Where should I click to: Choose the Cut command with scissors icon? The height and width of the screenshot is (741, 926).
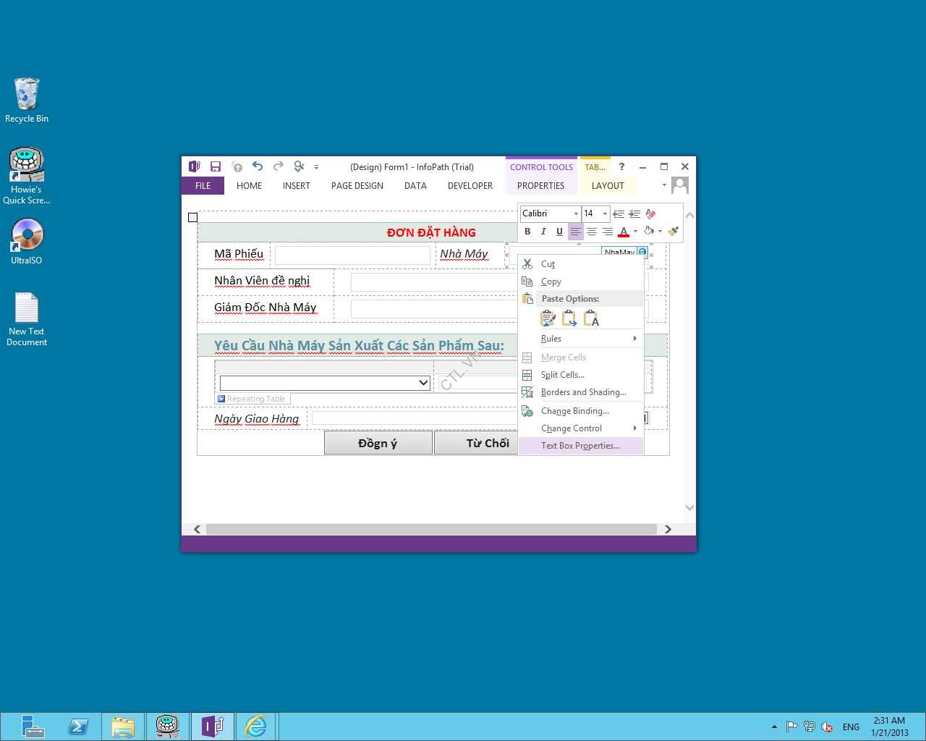tap(548, 264)
